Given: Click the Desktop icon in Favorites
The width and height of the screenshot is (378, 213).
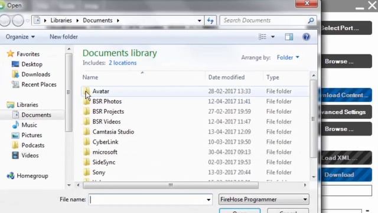Looking at the screenshot, I should [15, 64].
